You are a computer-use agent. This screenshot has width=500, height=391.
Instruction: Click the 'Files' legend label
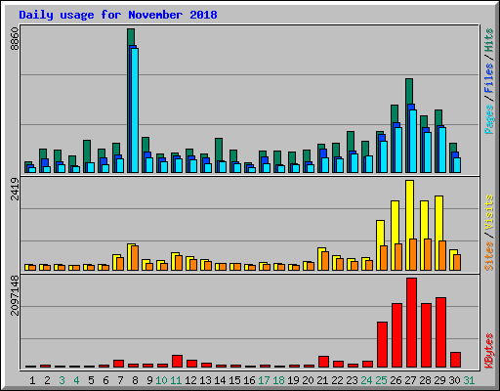click(489, 78)
